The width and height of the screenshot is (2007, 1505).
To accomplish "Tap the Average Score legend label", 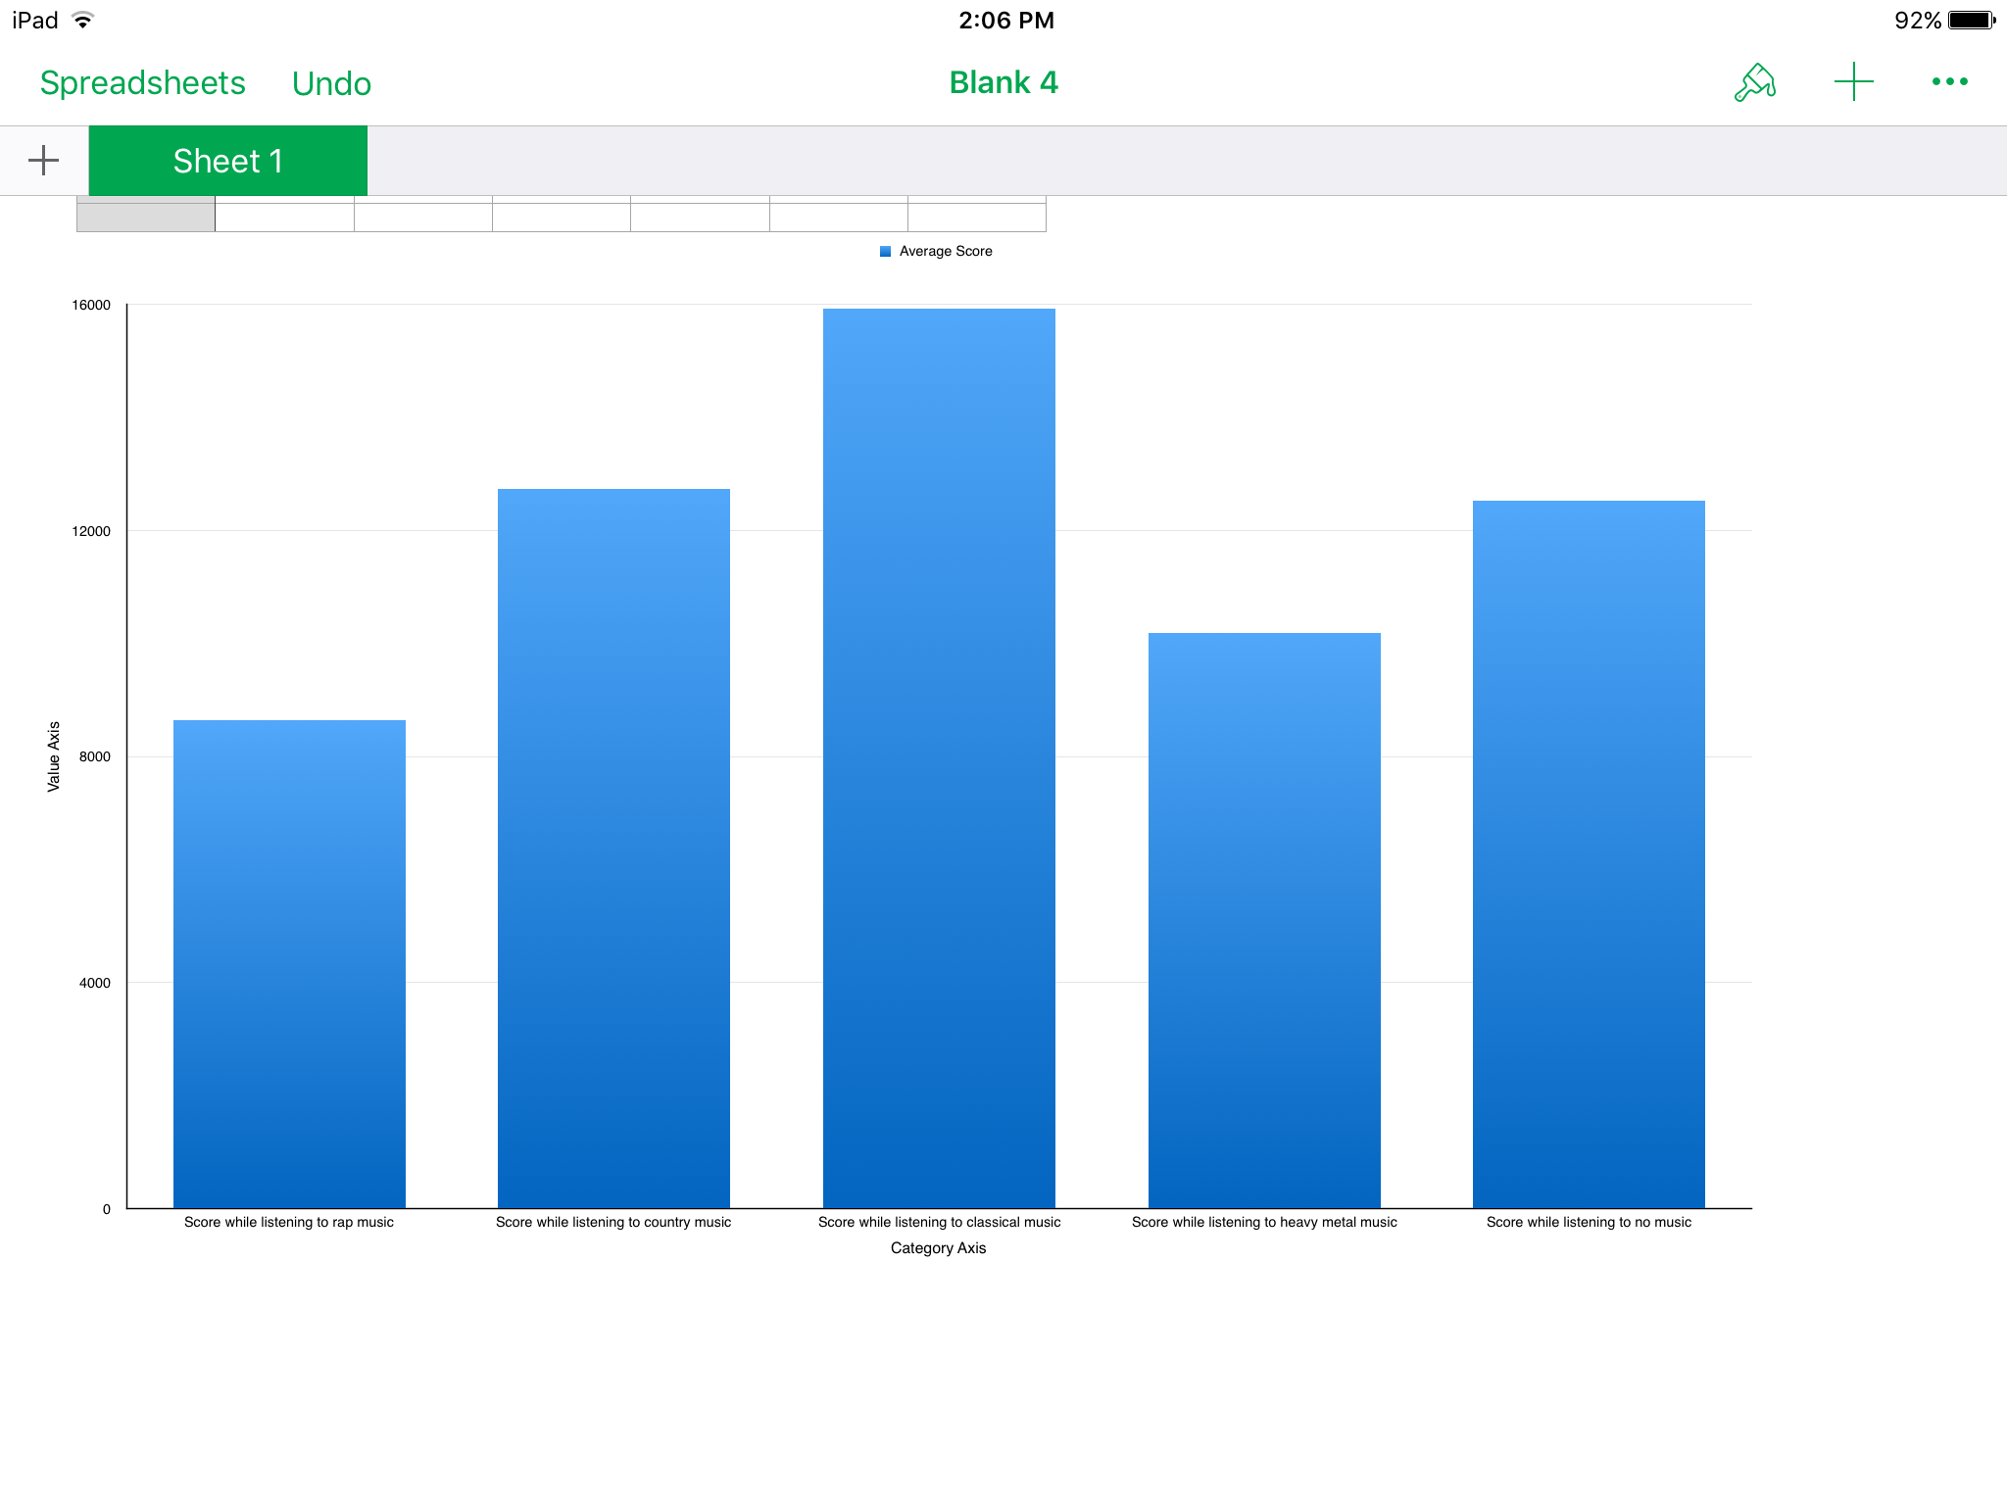I will tap(946, 252).
